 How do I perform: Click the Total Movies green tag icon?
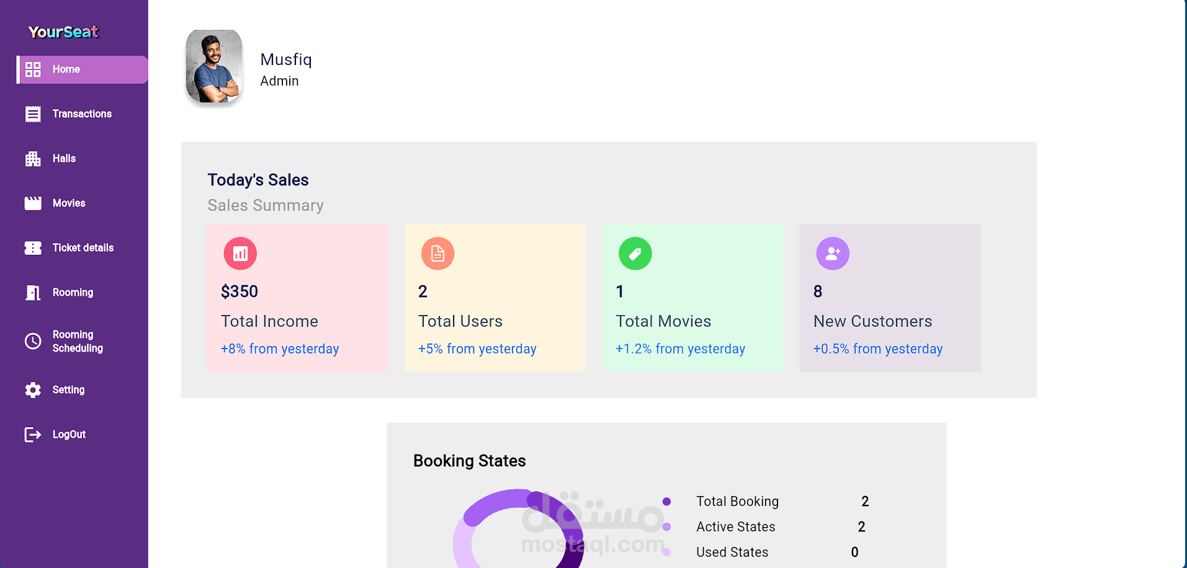tap(635, 254)
